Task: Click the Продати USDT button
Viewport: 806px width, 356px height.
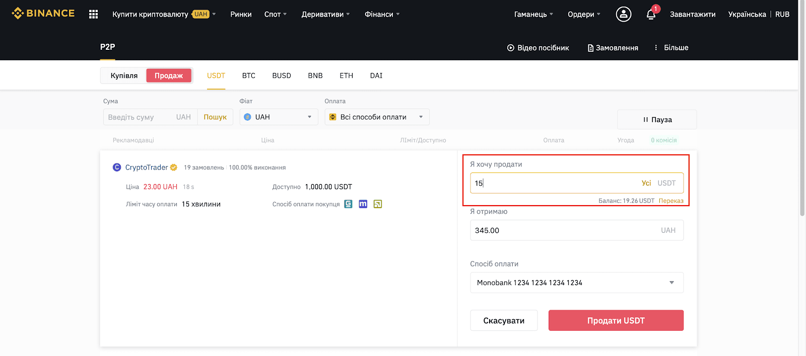Action: [x=616, y=320]
